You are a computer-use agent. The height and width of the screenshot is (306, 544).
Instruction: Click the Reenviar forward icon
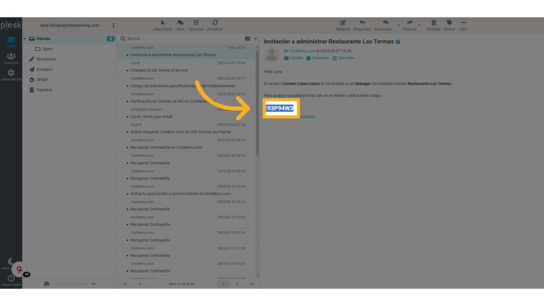coord(410,23)
